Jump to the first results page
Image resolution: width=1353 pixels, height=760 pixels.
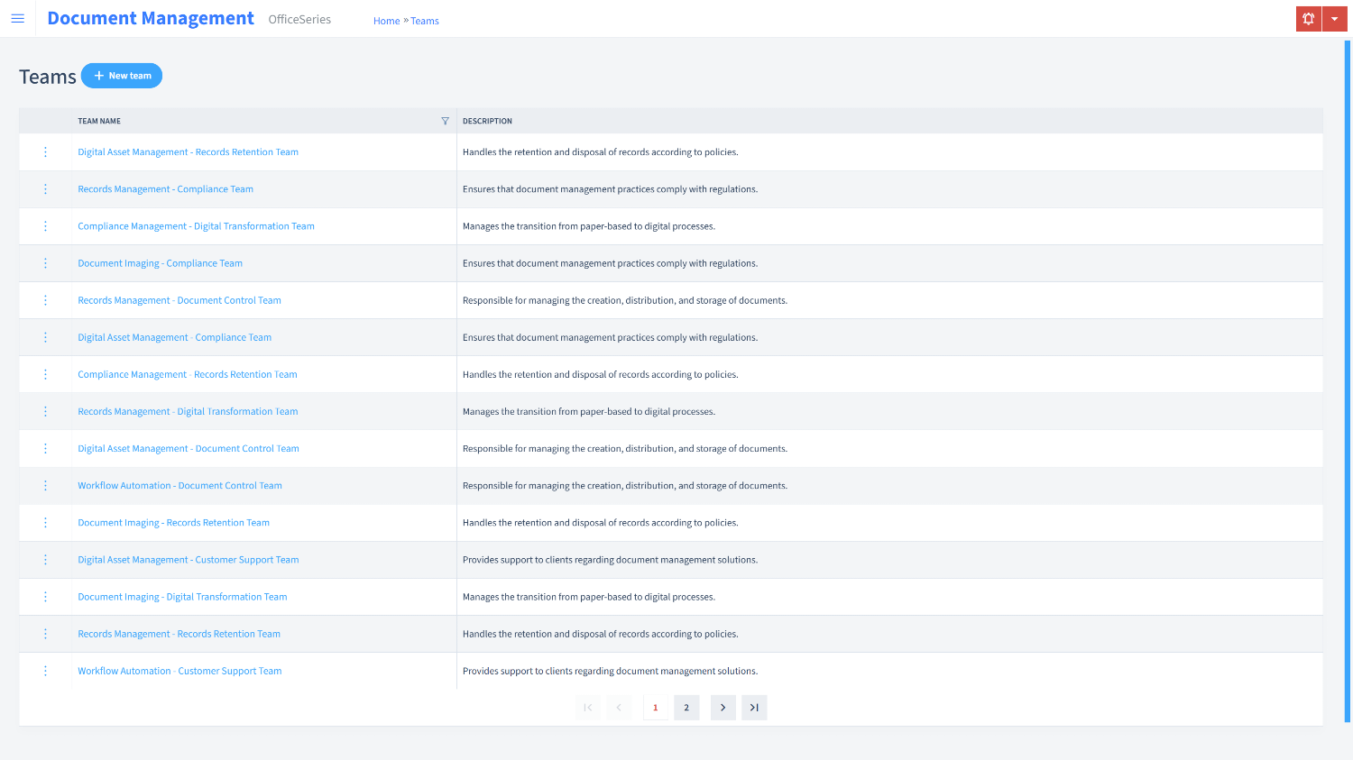(587, 707)
